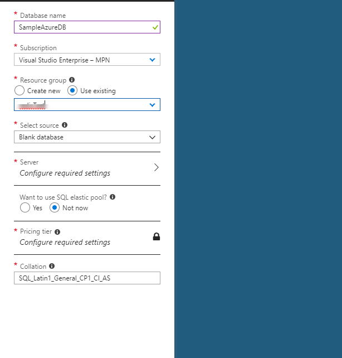The image size is (342, 358).
Task: Click the Pricing tier lock icon
Action: click(157, 236)
